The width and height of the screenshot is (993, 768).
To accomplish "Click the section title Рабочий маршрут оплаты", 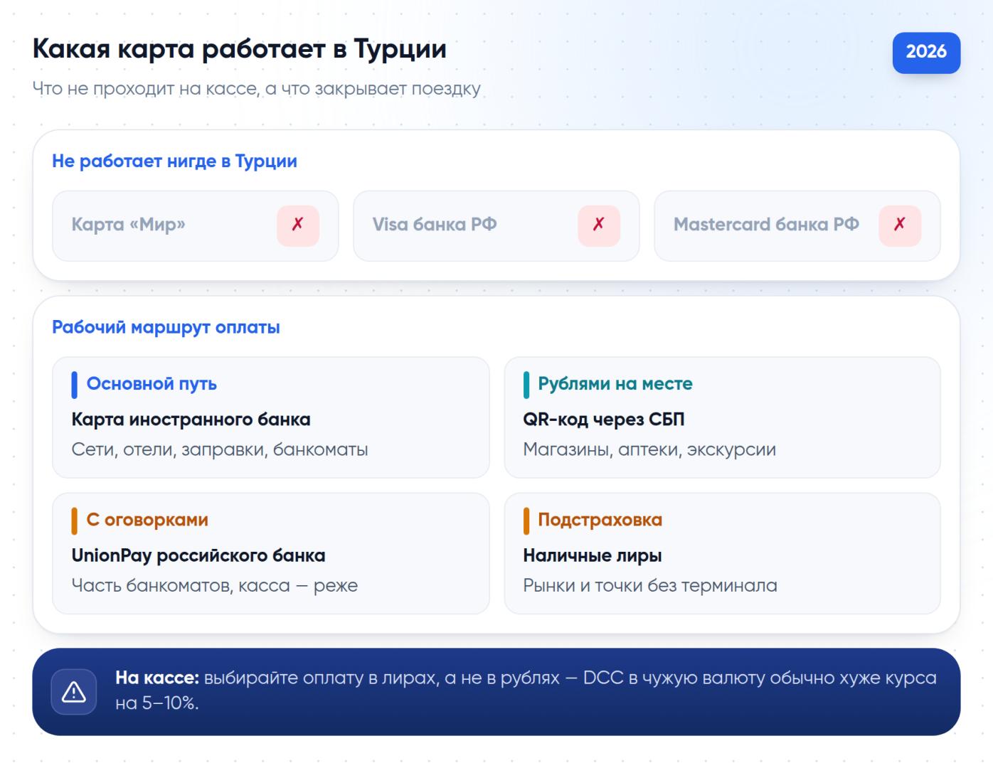I will coord(166,328).
